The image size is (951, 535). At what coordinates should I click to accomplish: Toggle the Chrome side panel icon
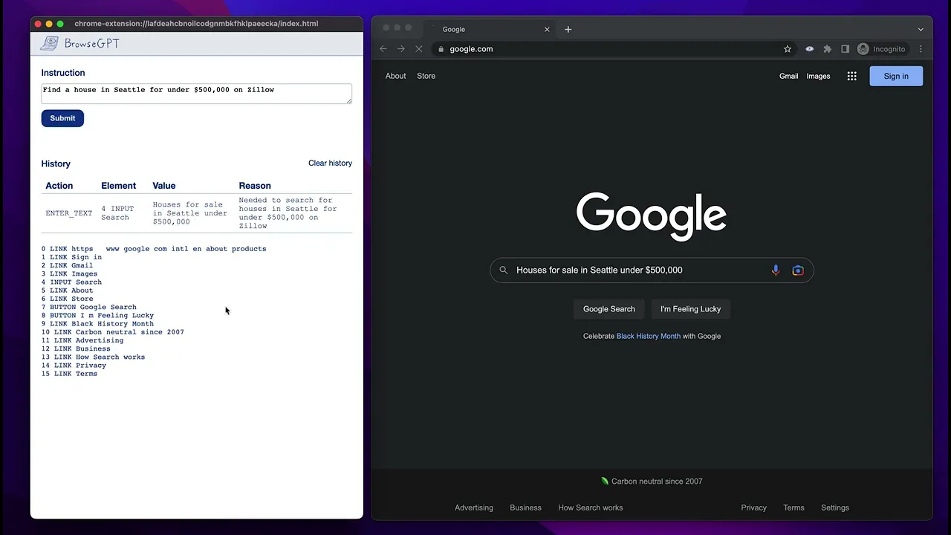coord(845,49)
